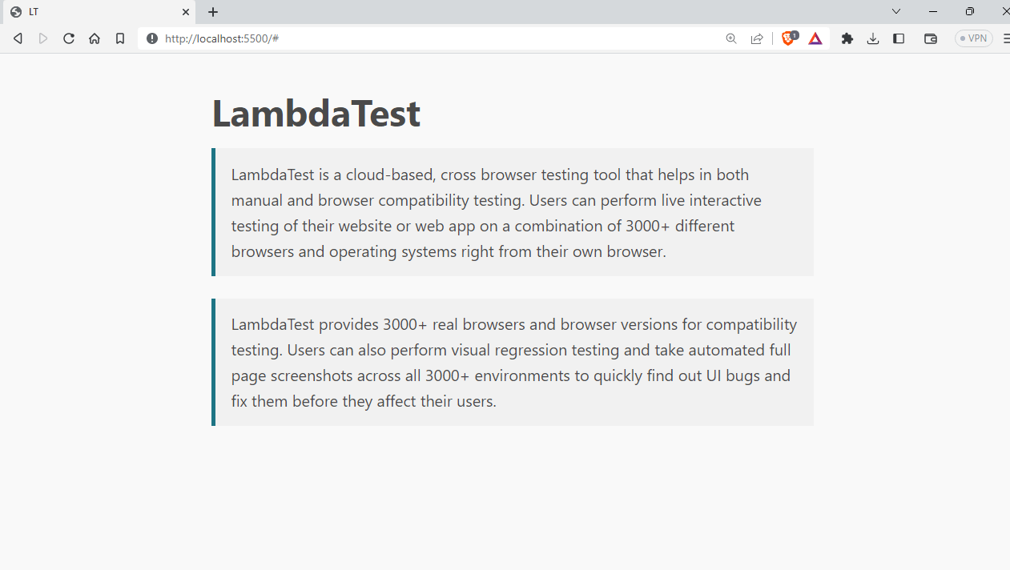View downloads via the download icon
Screen dimensions: 1010x570
[872, 38]
